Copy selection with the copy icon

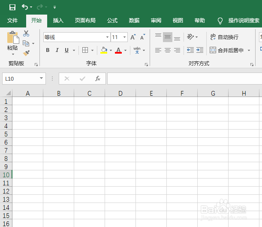click(26, 43)
